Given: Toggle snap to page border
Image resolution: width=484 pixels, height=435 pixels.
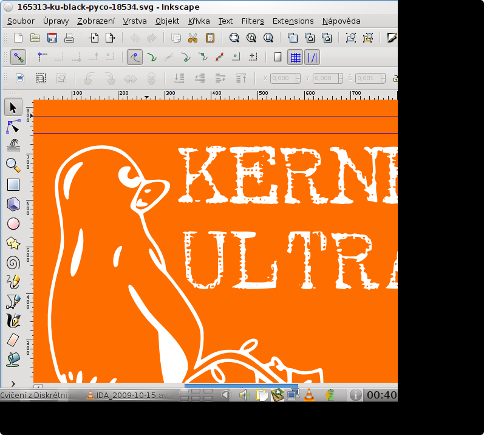Looking at the screenshot, I should pos(278,58).
